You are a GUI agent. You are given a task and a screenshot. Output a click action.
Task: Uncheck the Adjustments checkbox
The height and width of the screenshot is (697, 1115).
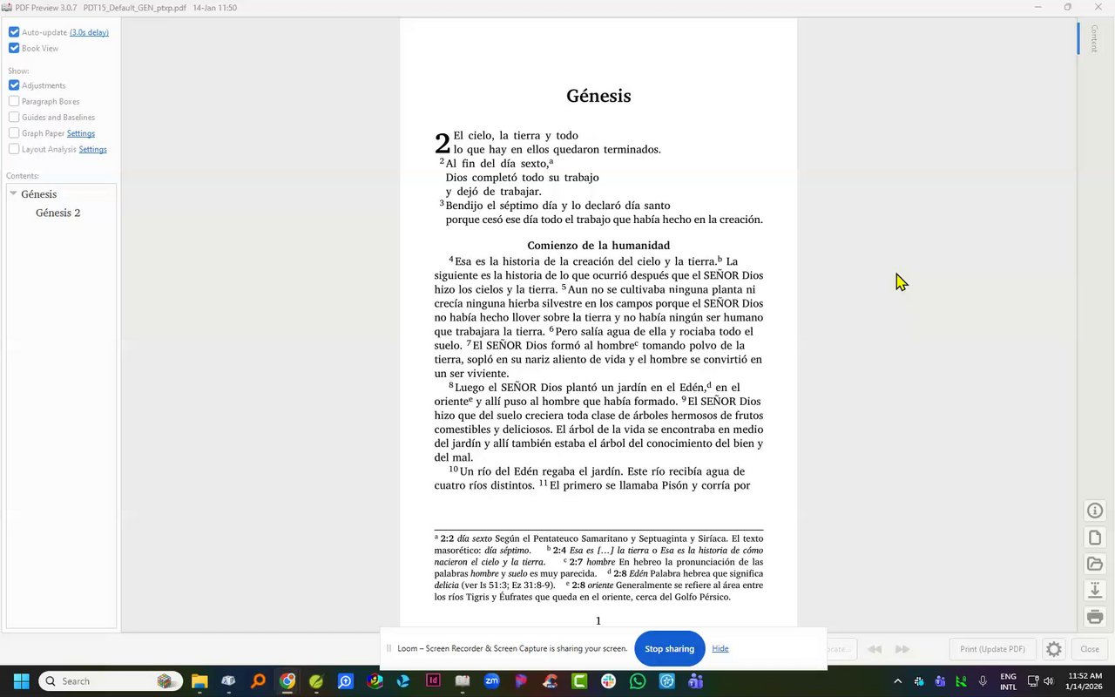tap(14, 85)
